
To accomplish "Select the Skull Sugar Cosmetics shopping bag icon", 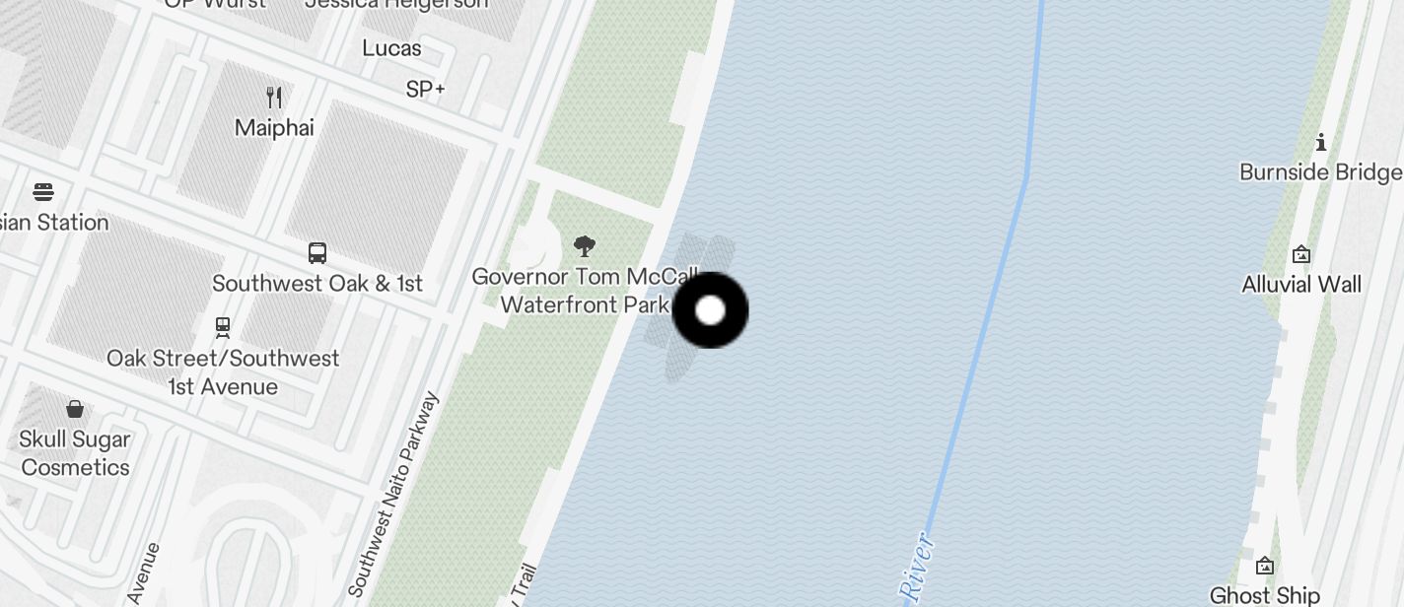I will 75,408.
